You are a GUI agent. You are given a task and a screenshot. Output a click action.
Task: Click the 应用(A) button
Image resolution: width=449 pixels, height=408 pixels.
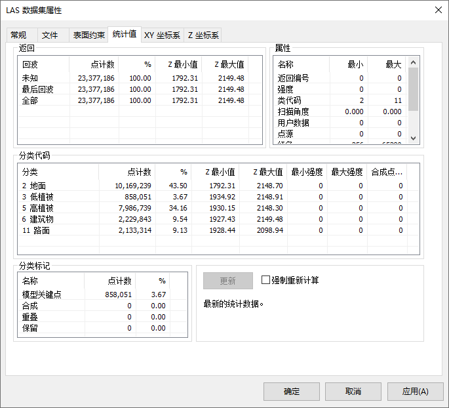pos(415,391)
